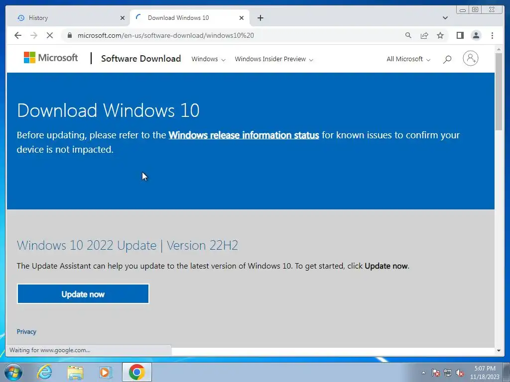510x382 pixels.
Task: Open the Chrome profile avatar
Action: click(476, 35)
